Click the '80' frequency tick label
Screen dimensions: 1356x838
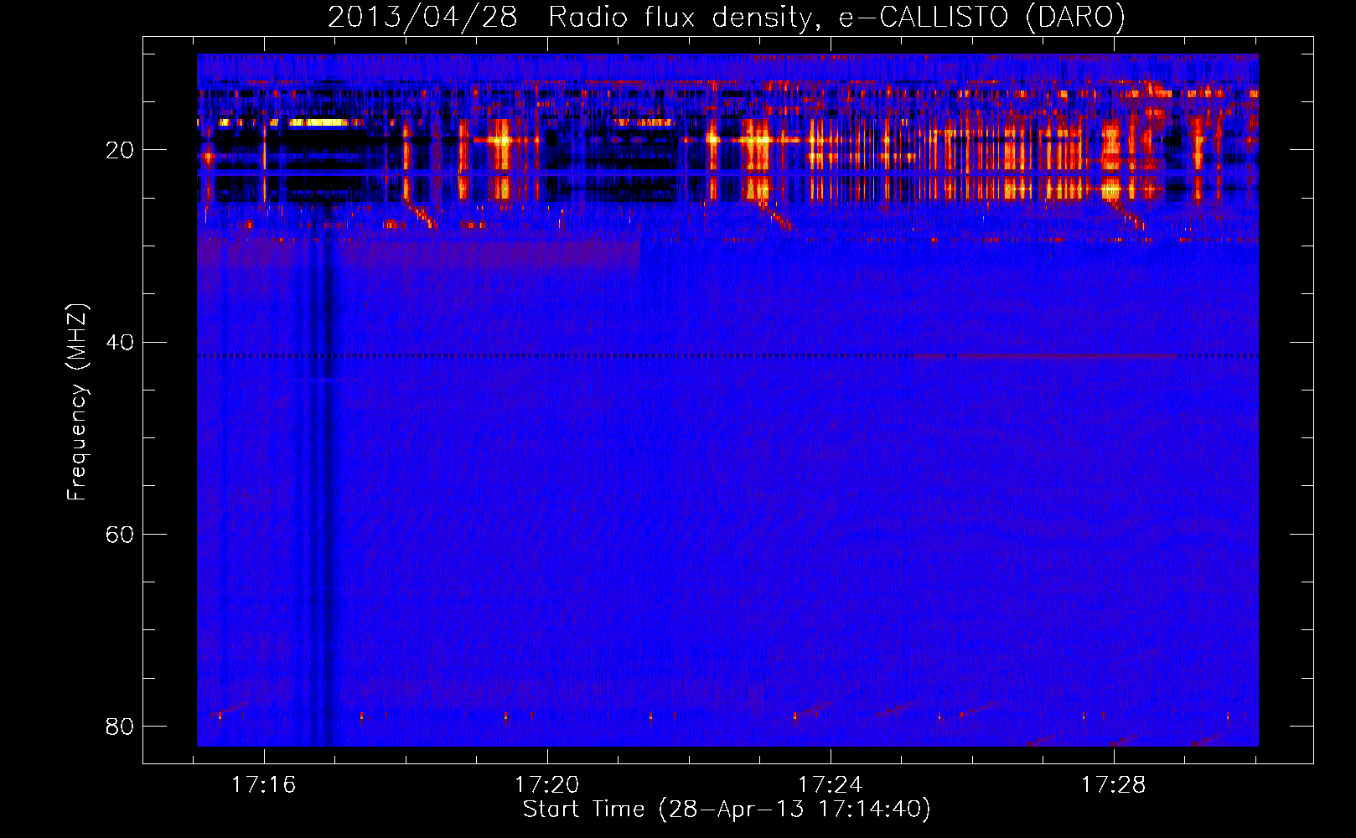coord(120,727)
